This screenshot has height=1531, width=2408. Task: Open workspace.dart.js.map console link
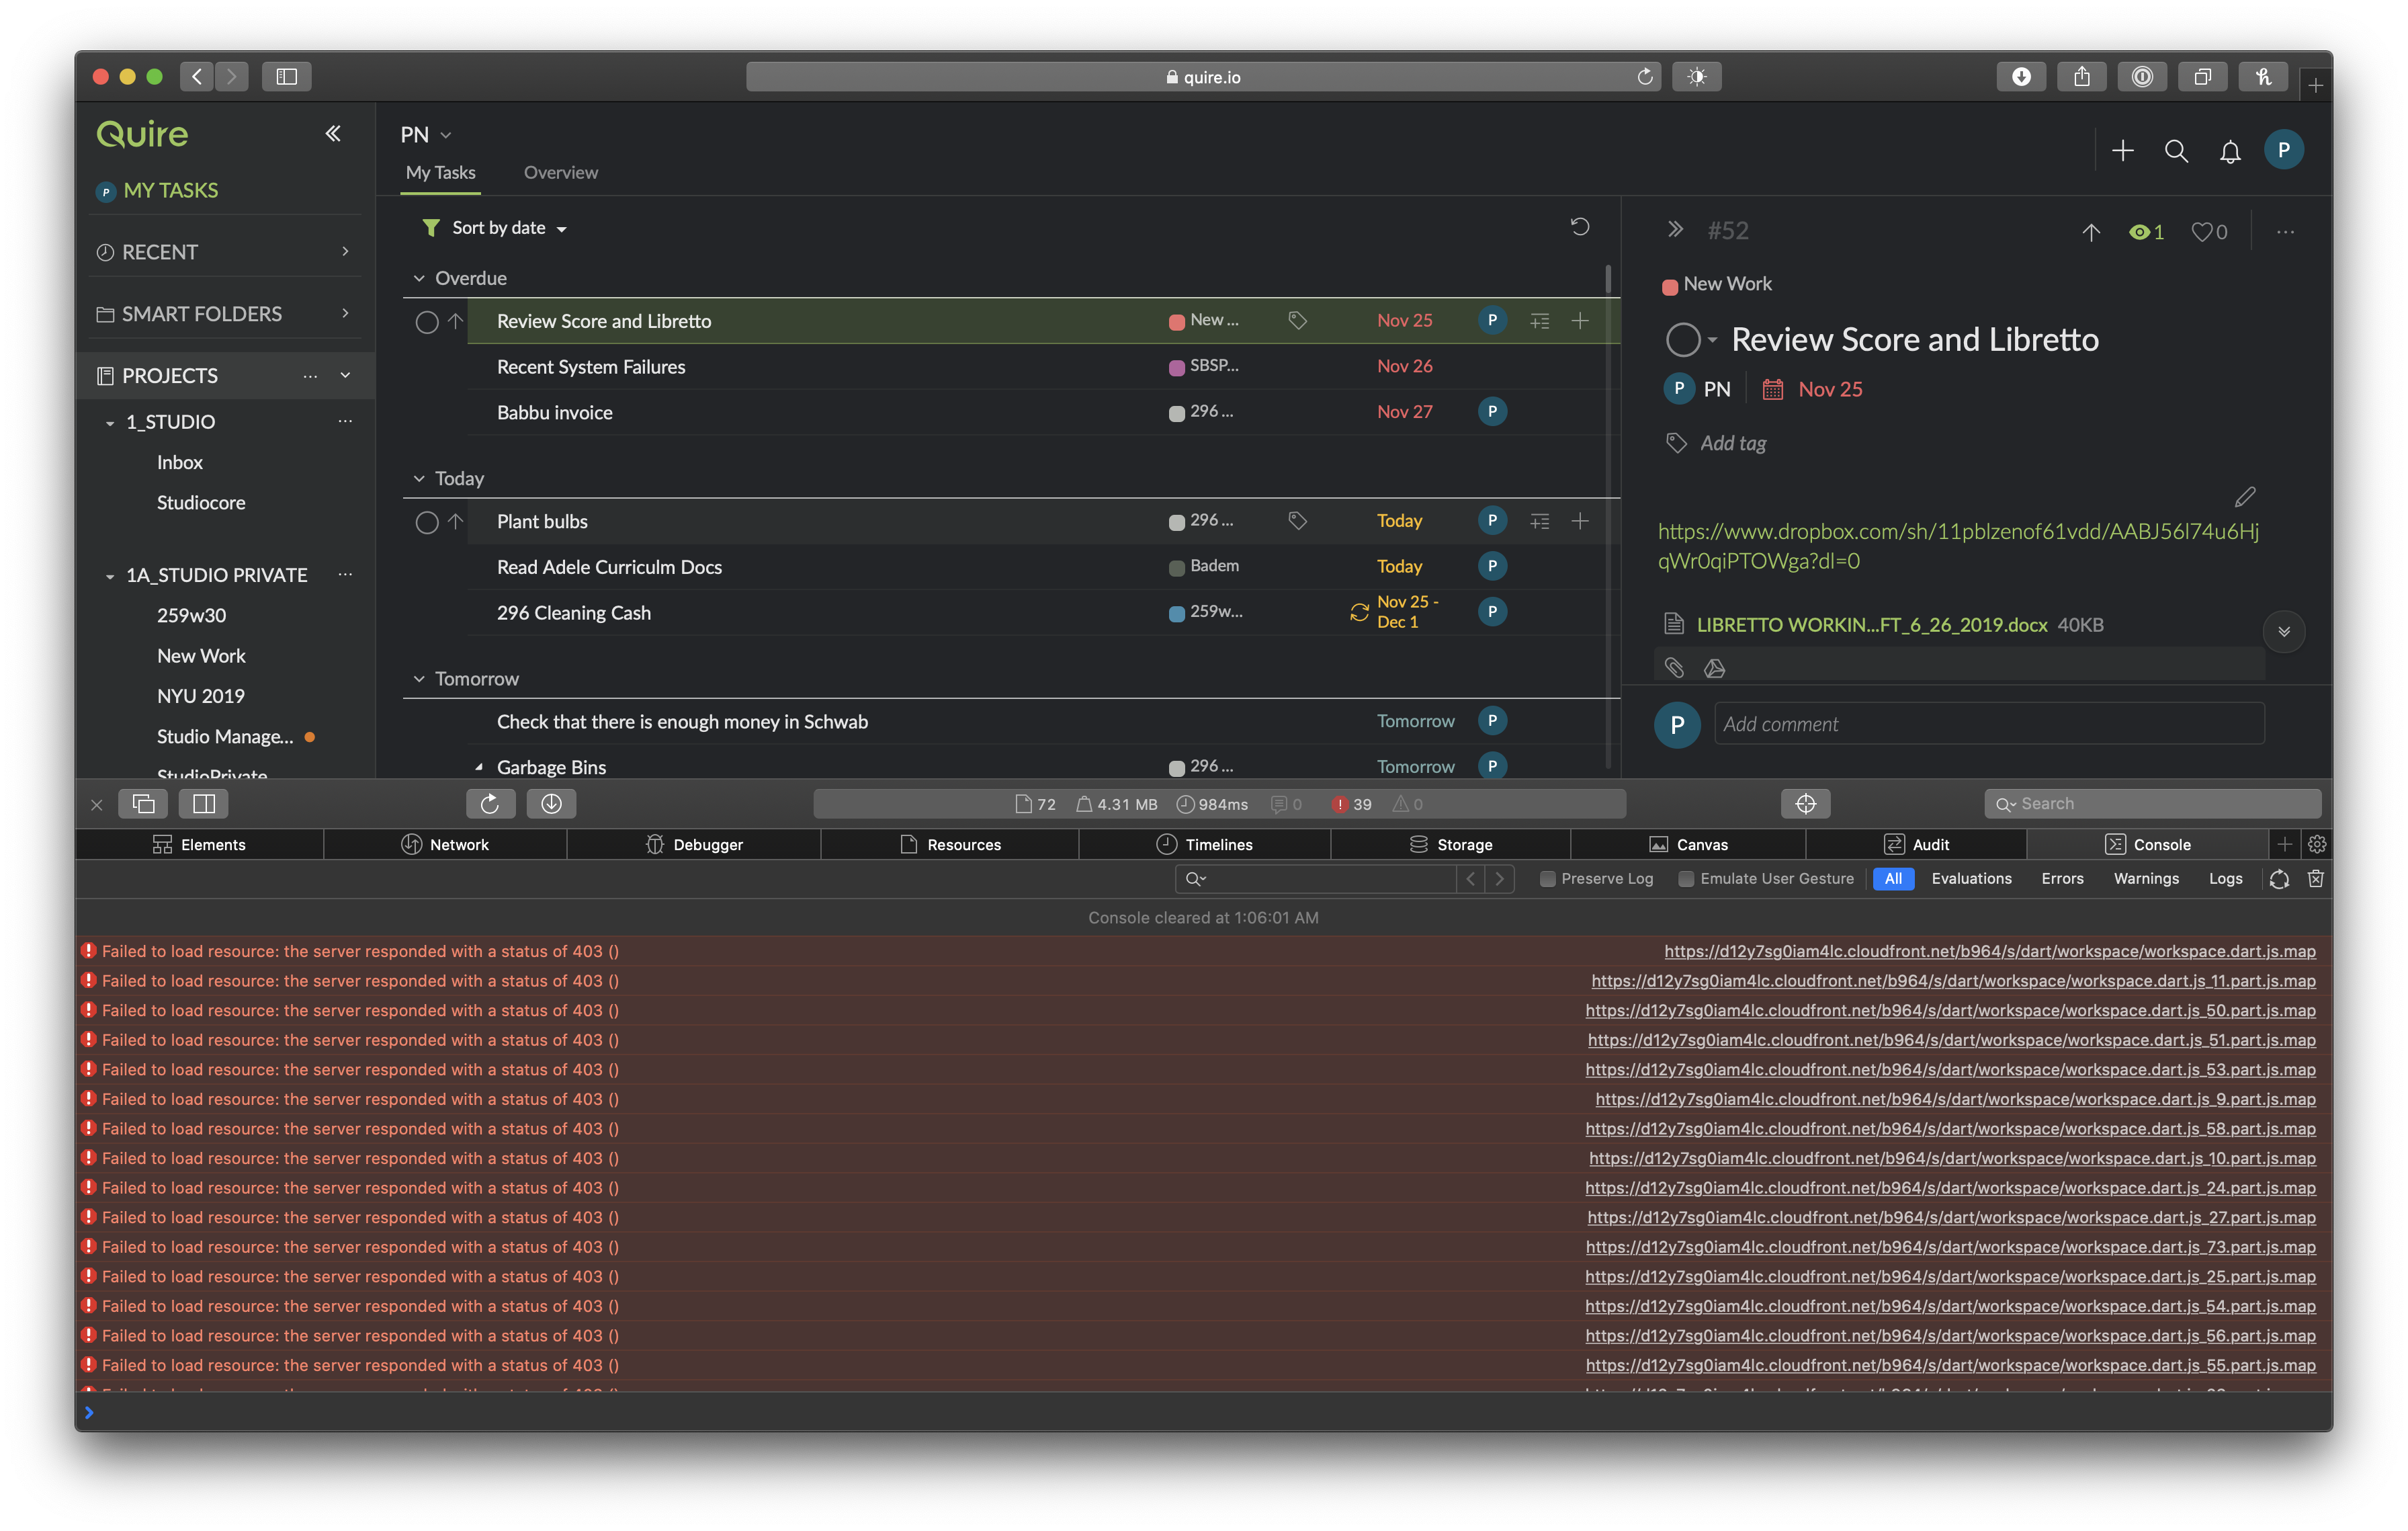click(x=1990, y=952)
